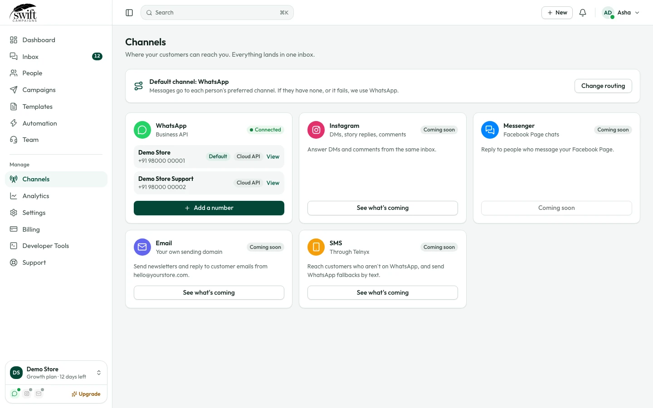The width and height of the screenshot is (653, 408).
Task: Click the routing icon beside Default channel
Action: point(139,86)
